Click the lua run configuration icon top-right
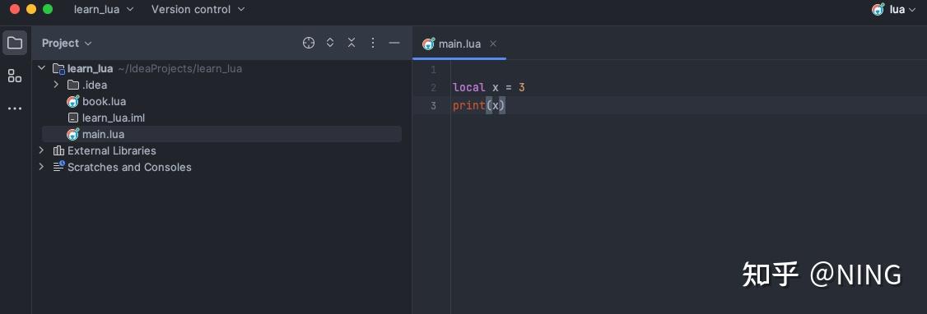This screenshot has width=927, height=314. tap(878, 9)
